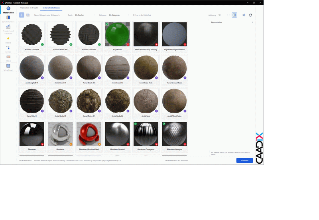Select the black glossy Aluminum sphere material

click(x=32, y=137)
